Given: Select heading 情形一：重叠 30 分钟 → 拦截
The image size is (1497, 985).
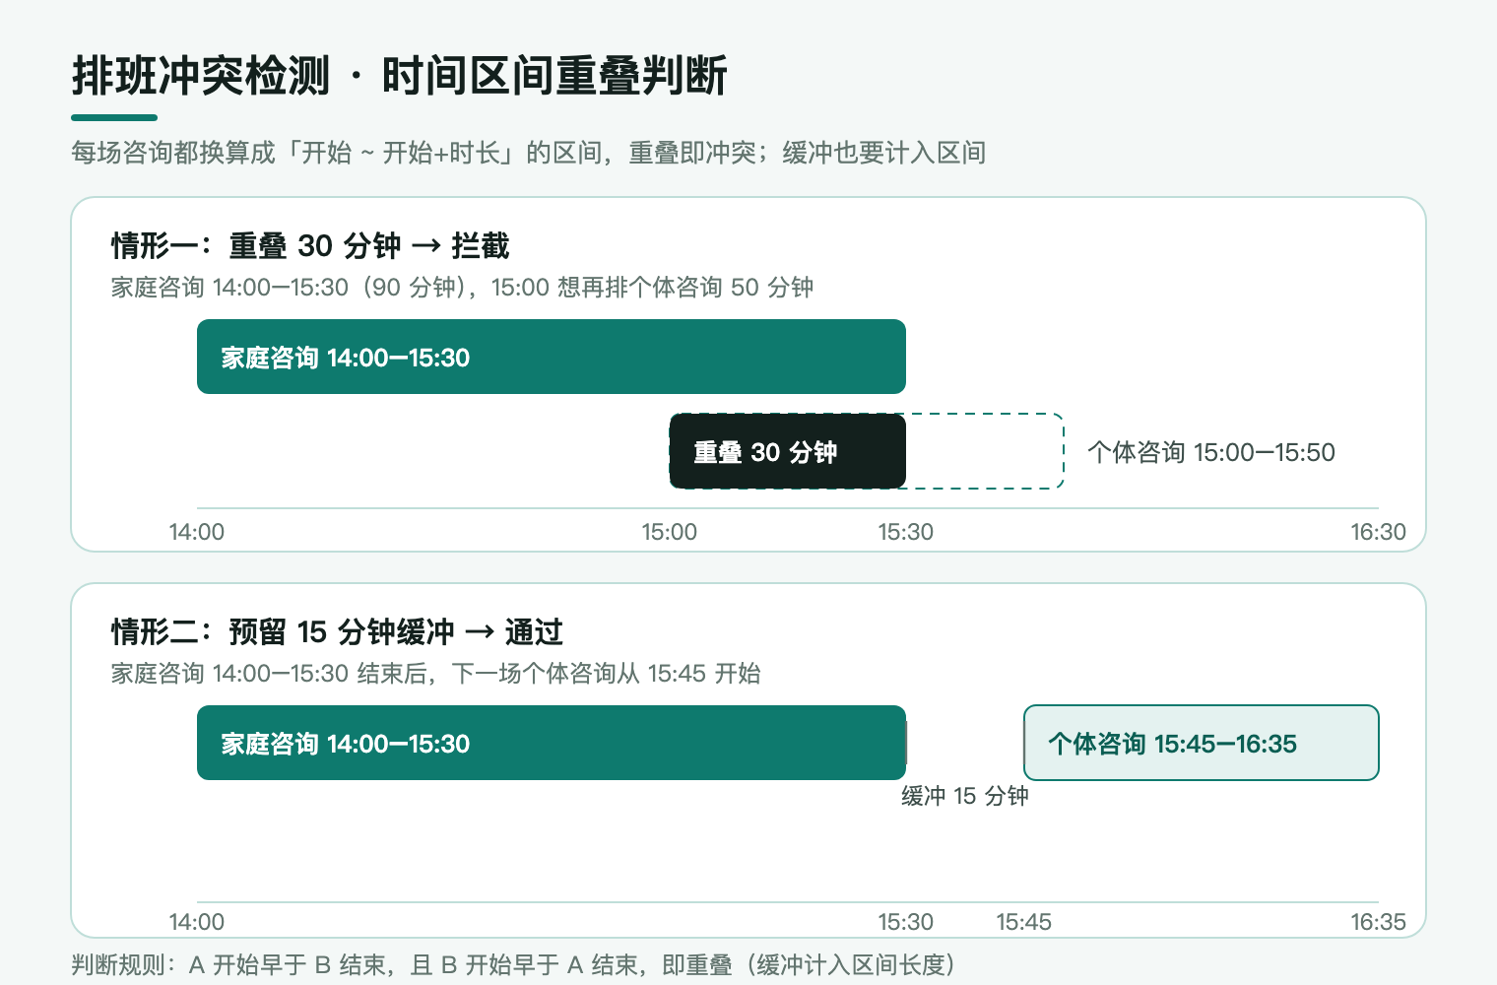Looking at the screenshot, I should (310, 245).
